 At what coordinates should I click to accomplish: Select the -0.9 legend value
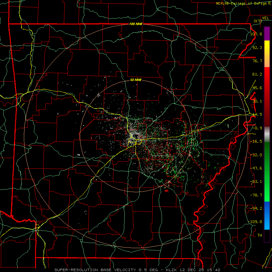[257, 128]
